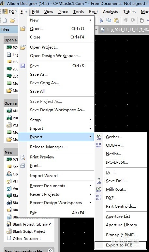Open the Analysis menu
The height and width of the screenshot is (252, 149).
[x=111, y=12]
